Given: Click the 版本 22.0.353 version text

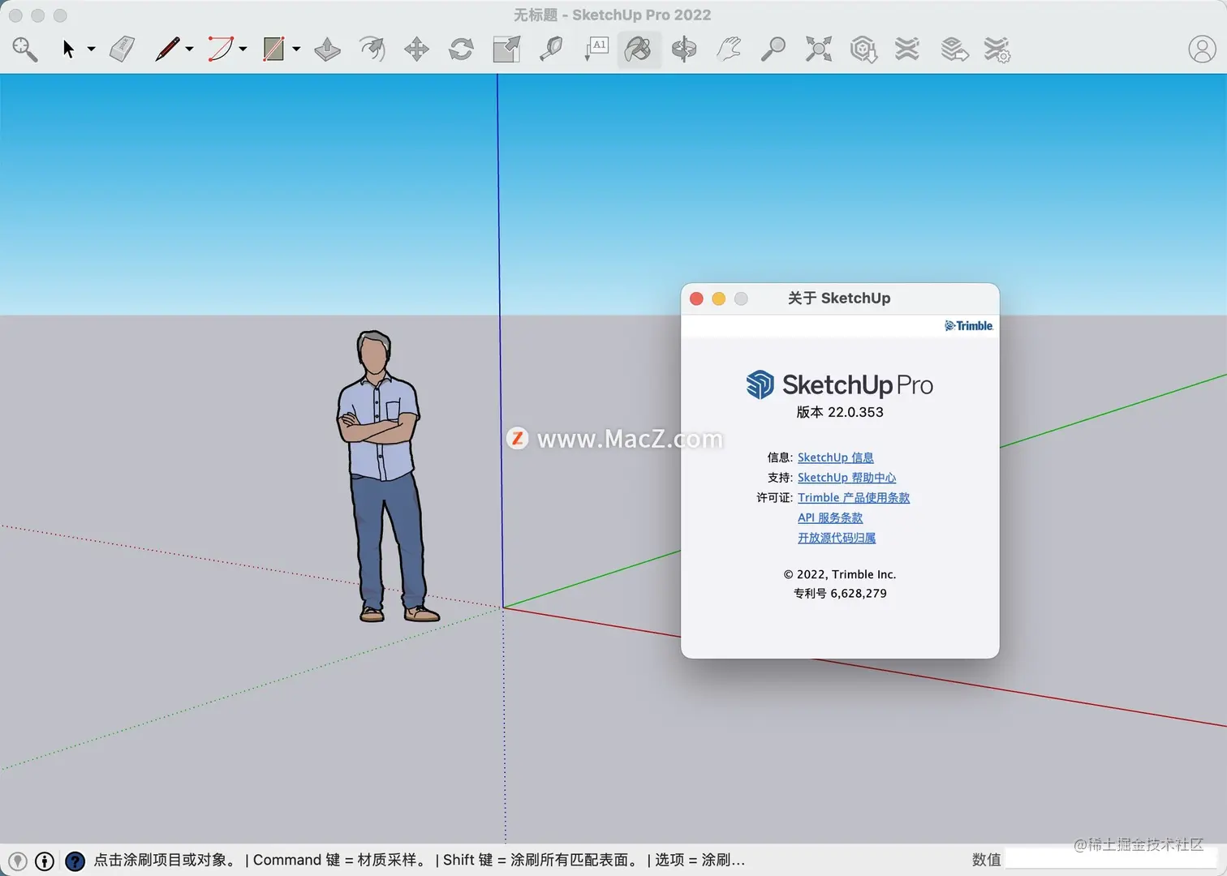Looking at the screenshot, I should click(x=839, y=412).
